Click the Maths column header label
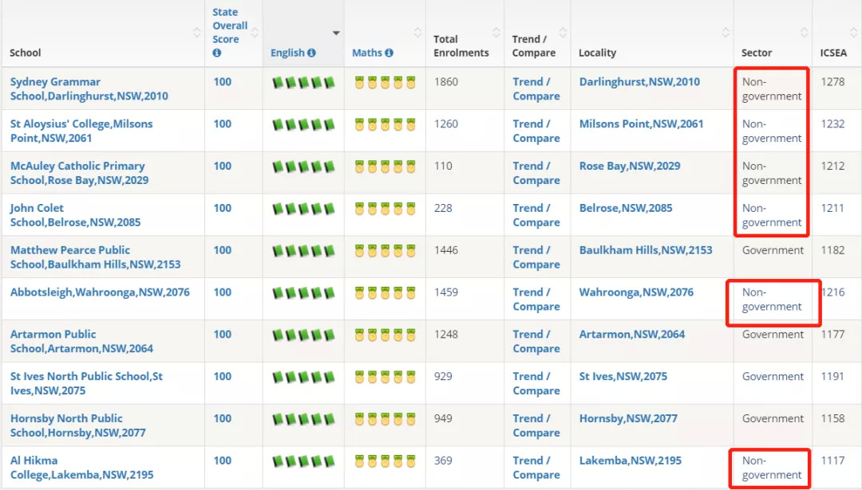The width and height of the screenshot is (862, 490). coord(367,53)
